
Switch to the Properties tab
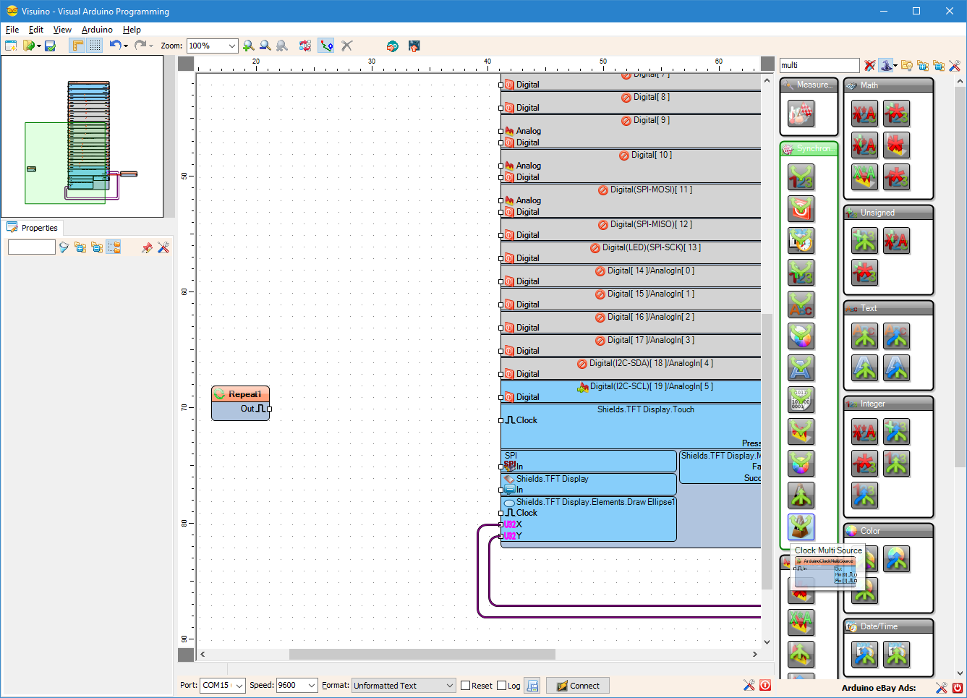(33, 227)
